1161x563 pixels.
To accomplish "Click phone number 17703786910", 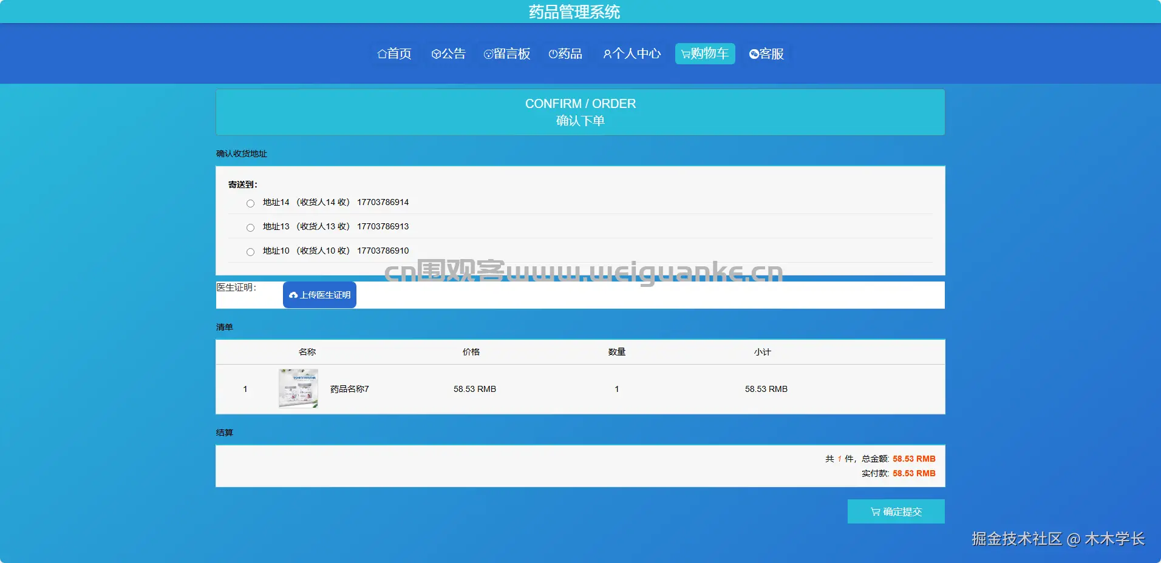I will click(x=383, y=251).
